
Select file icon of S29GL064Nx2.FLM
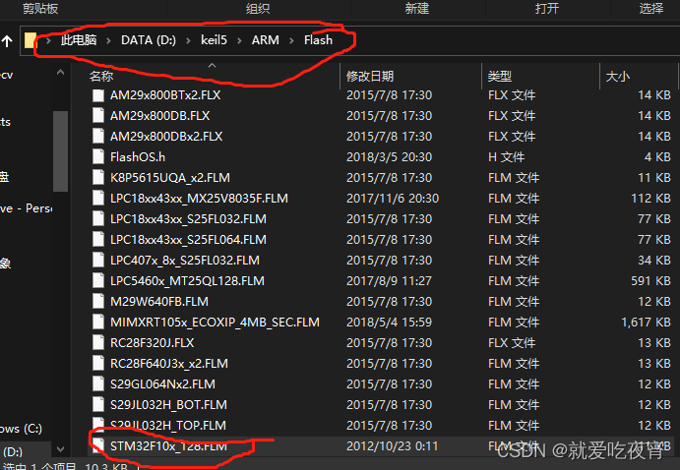[x=98, y=384]
